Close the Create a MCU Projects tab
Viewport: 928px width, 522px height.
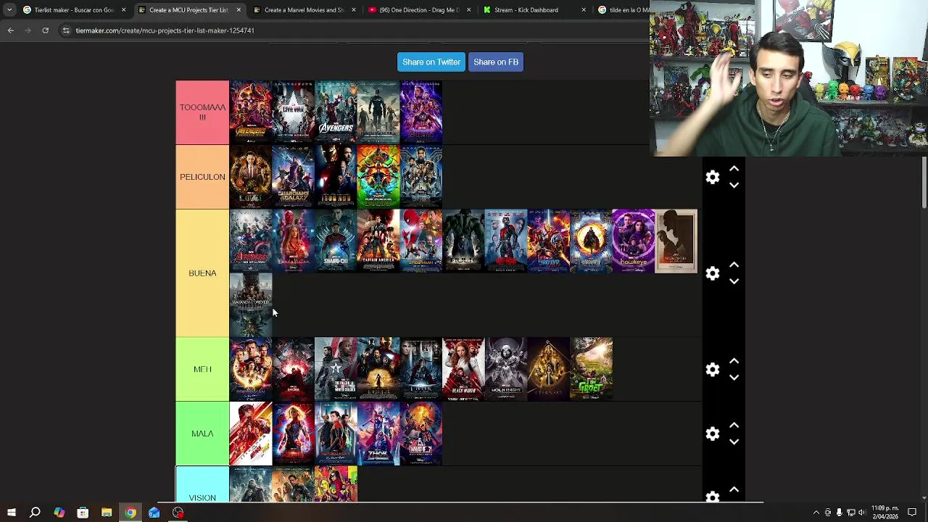[x=239, y=10]
